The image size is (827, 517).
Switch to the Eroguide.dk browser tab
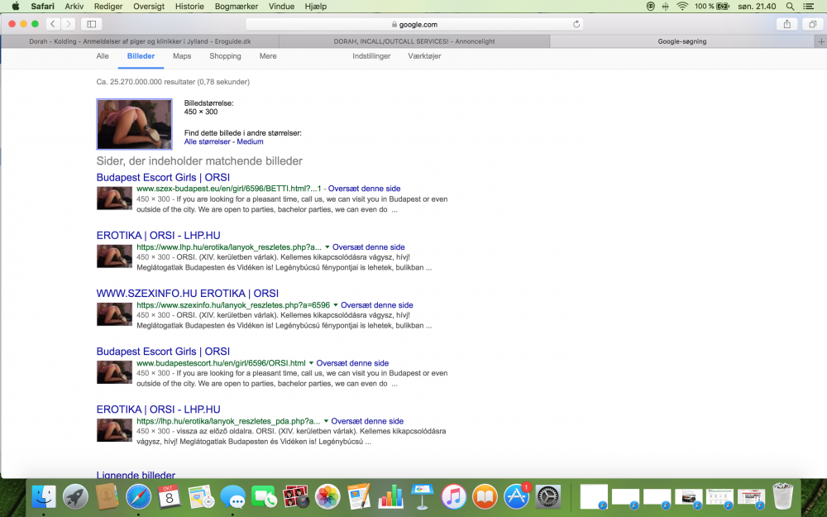point(140,41)
